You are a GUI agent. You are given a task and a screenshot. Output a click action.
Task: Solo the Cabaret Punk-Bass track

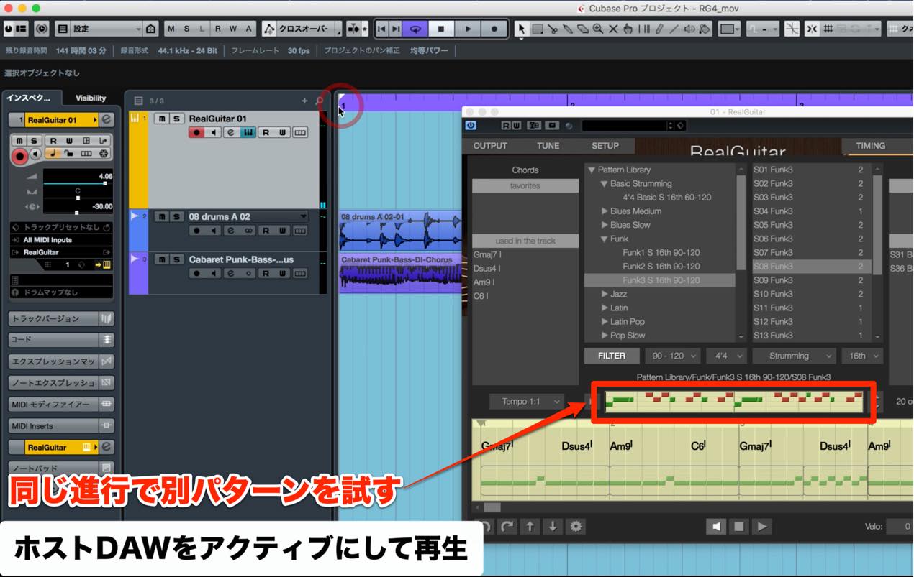[x=177, y=259]
